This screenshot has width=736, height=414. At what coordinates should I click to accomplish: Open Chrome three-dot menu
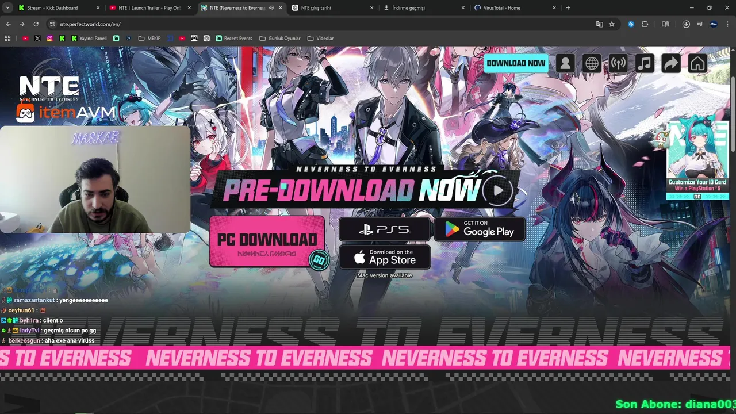pyautogui.click(x=727, y=24)
